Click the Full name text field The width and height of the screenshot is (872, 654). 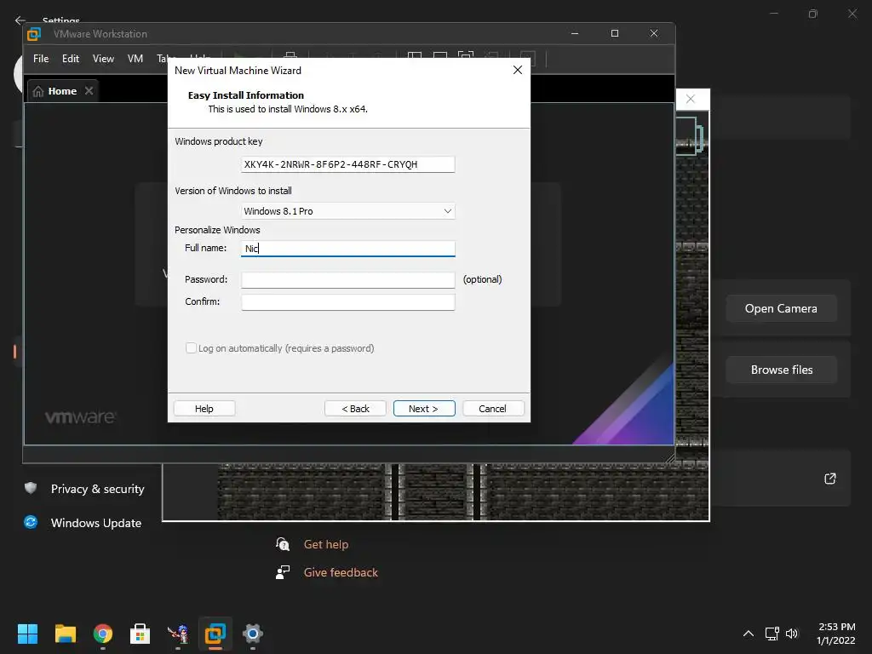[347, 248]
